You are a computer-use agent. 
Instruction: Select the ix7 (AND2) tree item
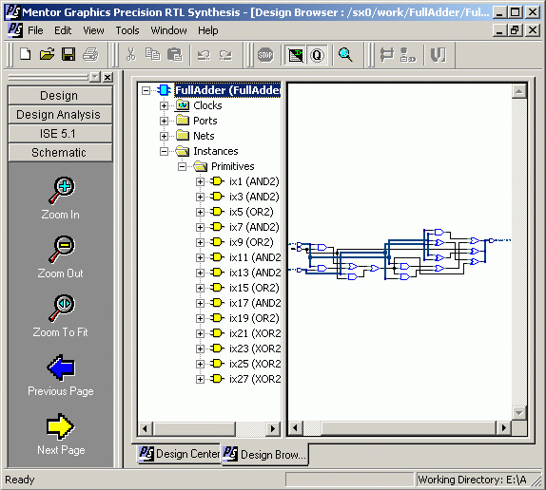(x=254, y=227)
